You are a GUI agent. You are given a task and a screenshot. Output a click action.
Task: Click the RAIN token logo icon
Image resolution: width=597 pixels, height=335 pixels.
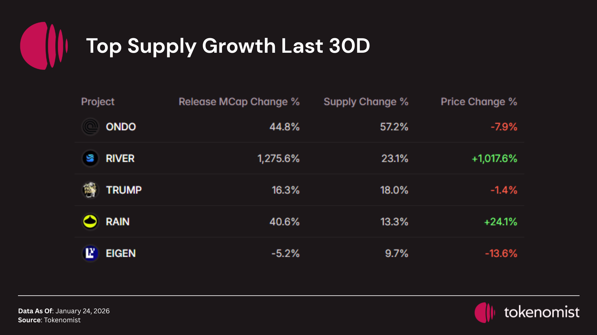pos(90,222)
